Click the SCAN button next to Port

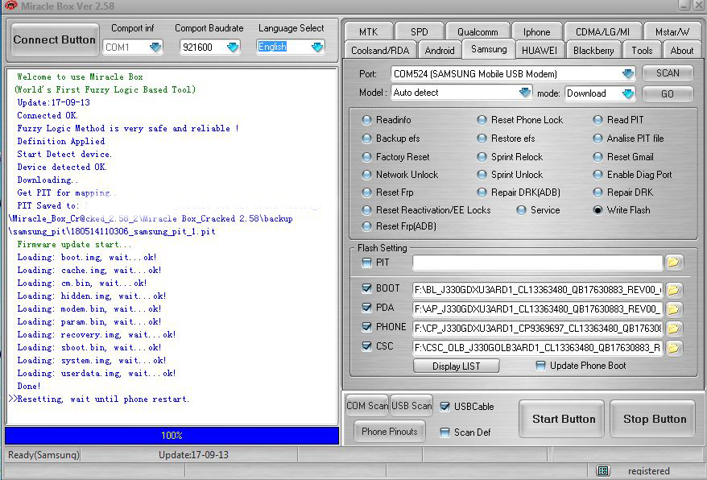tap(668, 73)
